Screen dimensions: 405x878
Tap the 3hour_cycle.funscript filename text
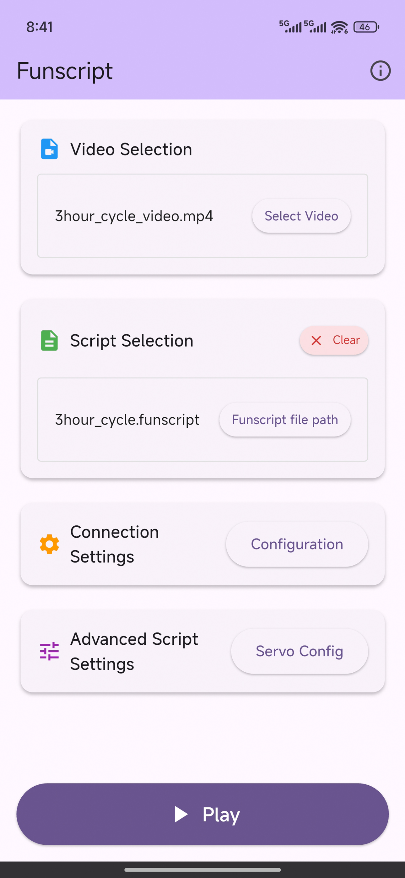127,420
